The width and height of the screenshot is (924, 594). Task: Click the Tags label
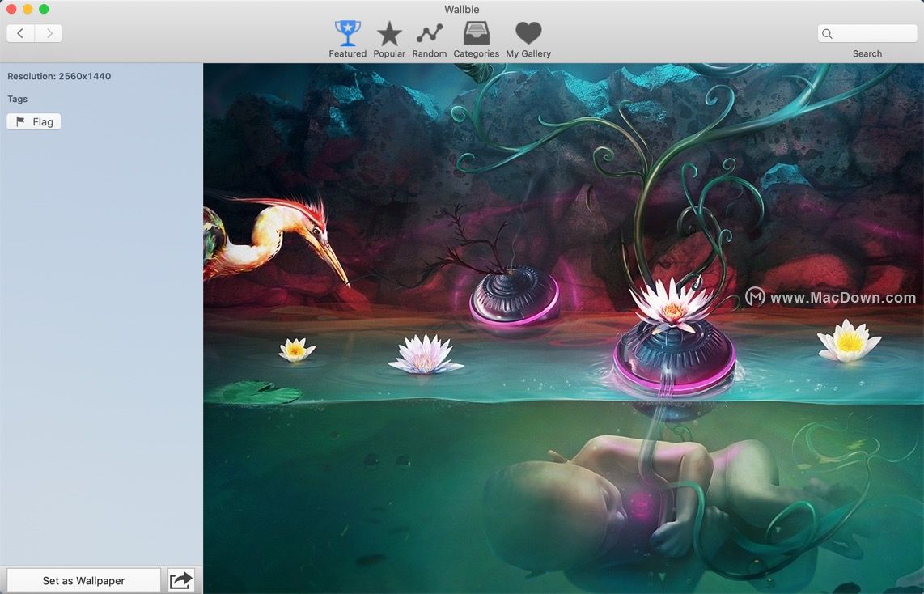click(18, 99)
